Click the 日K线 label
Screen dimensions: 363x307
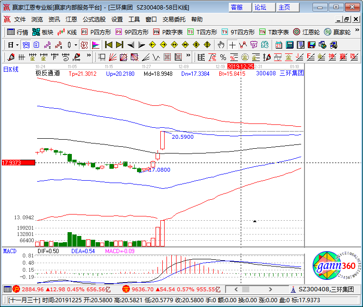(x=10, y=69)
